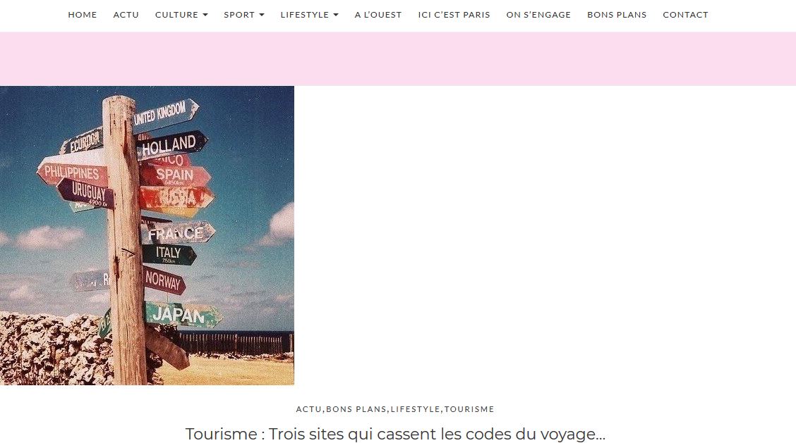Navigate to A L'OUEST page

coord(378,15)
